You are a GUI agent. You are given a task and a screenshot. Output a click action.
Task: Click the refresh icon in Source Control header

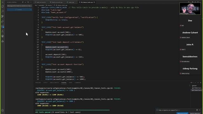[28, 2]
